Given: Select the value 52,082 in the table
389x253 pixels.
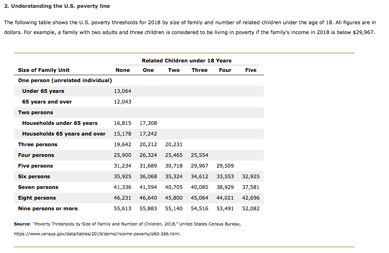Looking at the screenshot, I should tap(251, 209).
